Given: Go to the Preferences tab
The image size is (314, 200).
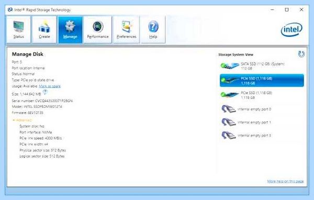Looking at the screenshot, I should point(126,29).
